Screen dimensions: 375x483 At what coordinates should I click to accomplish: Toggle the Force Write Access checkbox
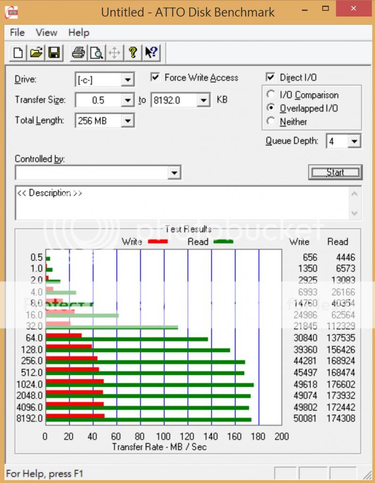pos(155,77)
